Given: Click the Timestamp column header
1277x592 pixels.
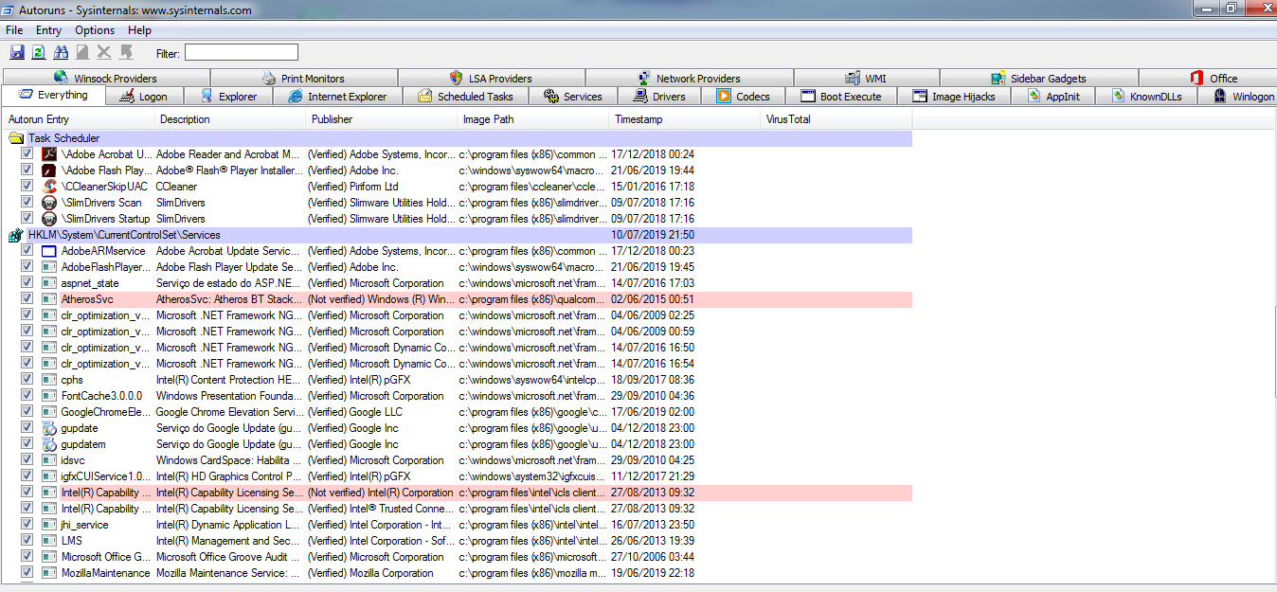Looking at the screenshot, I should click(x=638, y=119).
